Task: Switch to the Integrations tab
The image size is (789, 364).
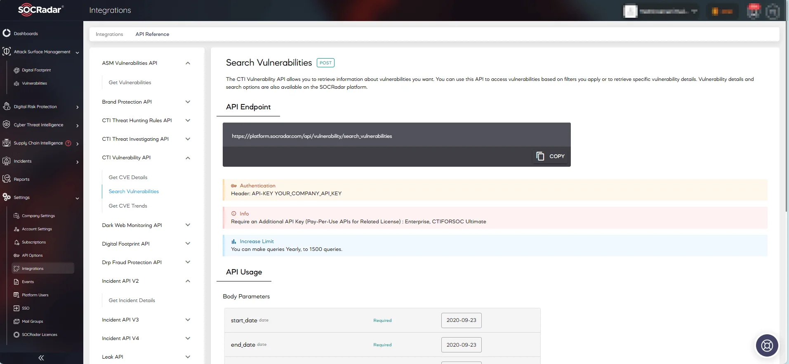Action: coord(109,34)
